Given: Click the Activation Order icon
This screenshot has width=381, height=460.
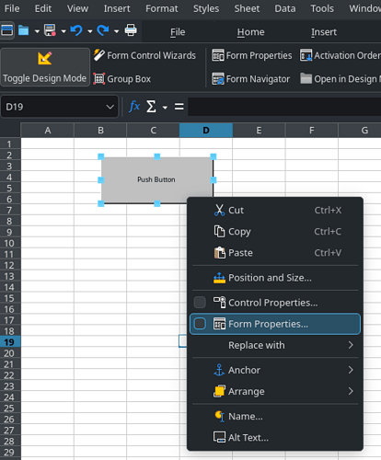Looking at the screenshot, I should (x=306, y=55).
